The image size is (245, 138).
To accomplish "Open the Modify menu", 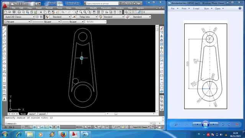I will [x=93, y=8].
